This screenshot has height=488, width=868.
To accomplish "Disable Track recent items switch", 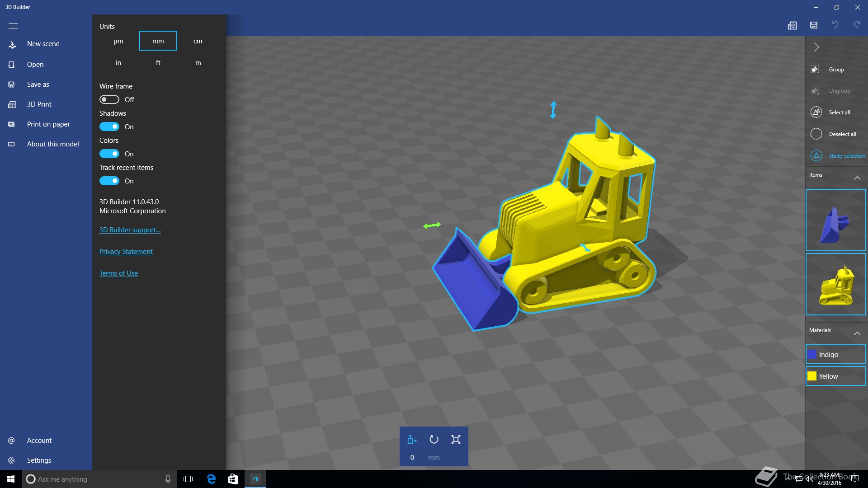I will (x=109, y=181).
